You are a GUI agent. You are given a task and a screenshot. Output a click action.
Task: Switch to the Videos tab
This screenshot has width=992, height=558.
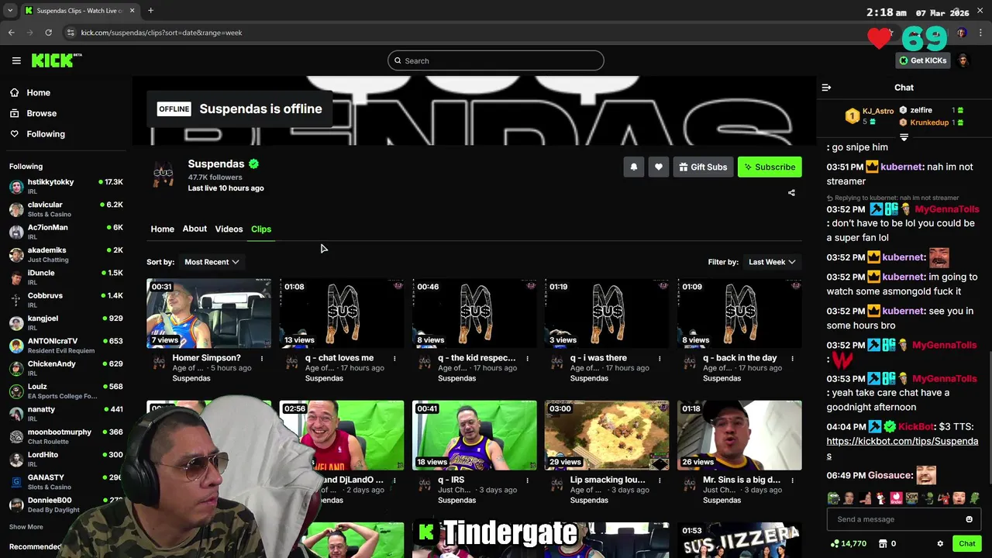pyautogui.click(x=229, y=229)
